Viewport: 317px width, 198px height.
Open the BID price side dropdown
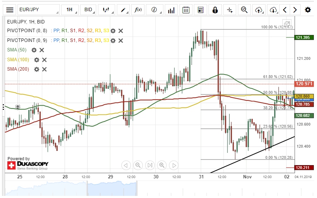click(88, 10)
